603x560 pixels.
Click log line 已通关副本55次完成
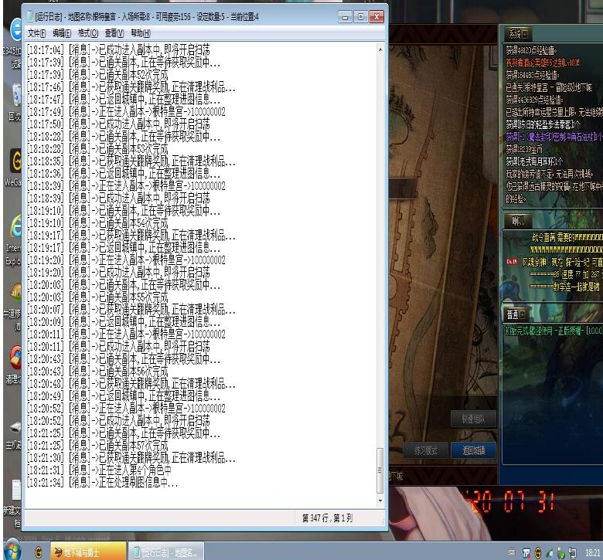pos(97,297)
